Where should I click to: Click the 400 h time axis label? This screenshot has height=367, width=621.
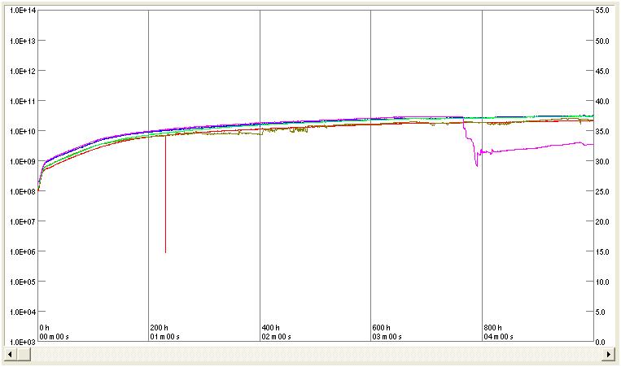[270, 328]
